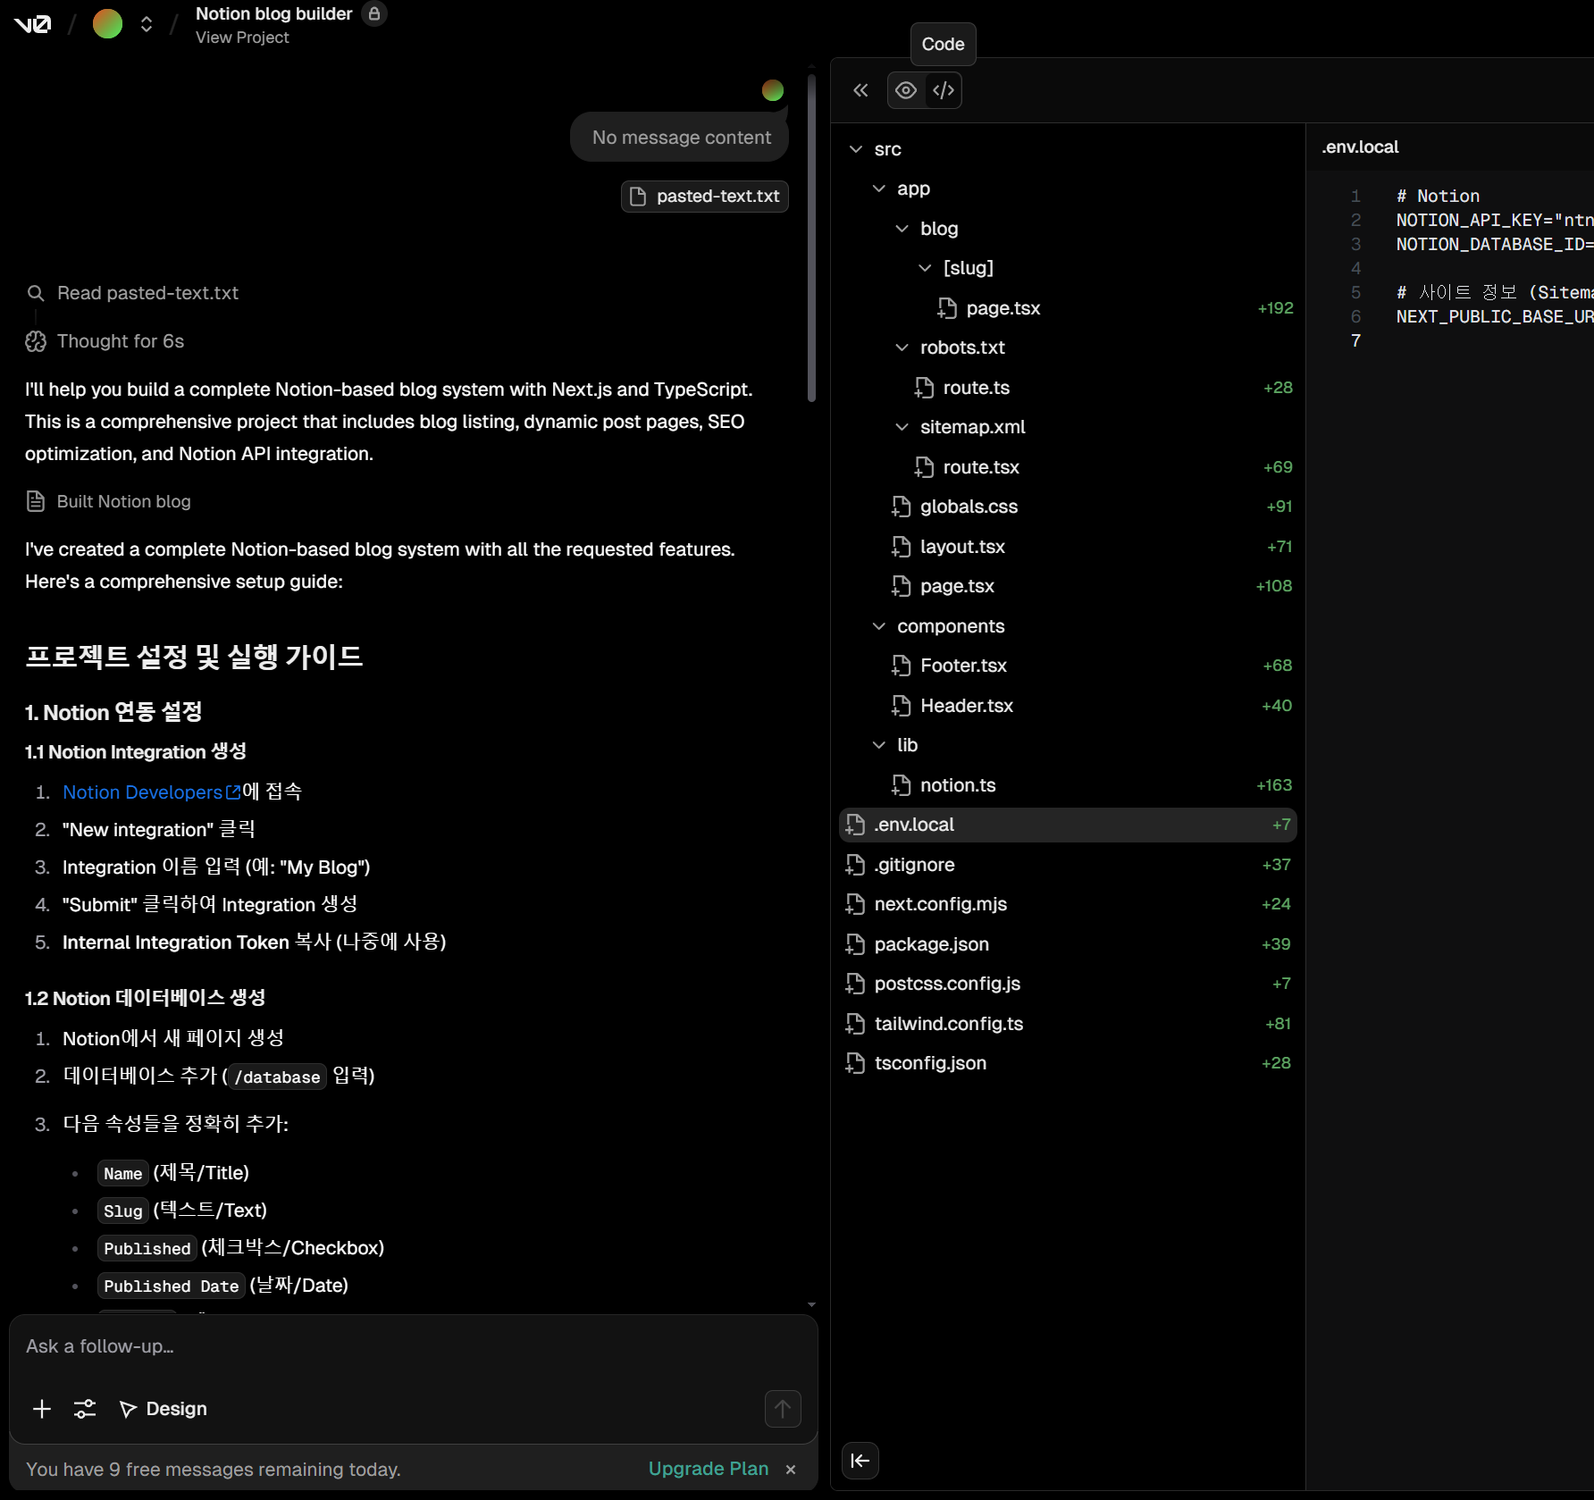Open tsconfig.json file
This screenshot has height=1500, width=1594.
[1068, 1063]
